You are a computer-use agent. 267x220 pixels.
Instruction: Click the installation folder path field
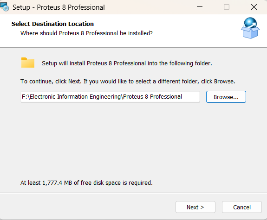(110, 97)
